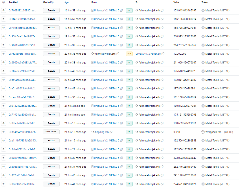Viewport: 239px width, 187px height.
Task: Open quick view eye for transaction 0x34989c8ec5017fc6ff
Action: (3, 158)
